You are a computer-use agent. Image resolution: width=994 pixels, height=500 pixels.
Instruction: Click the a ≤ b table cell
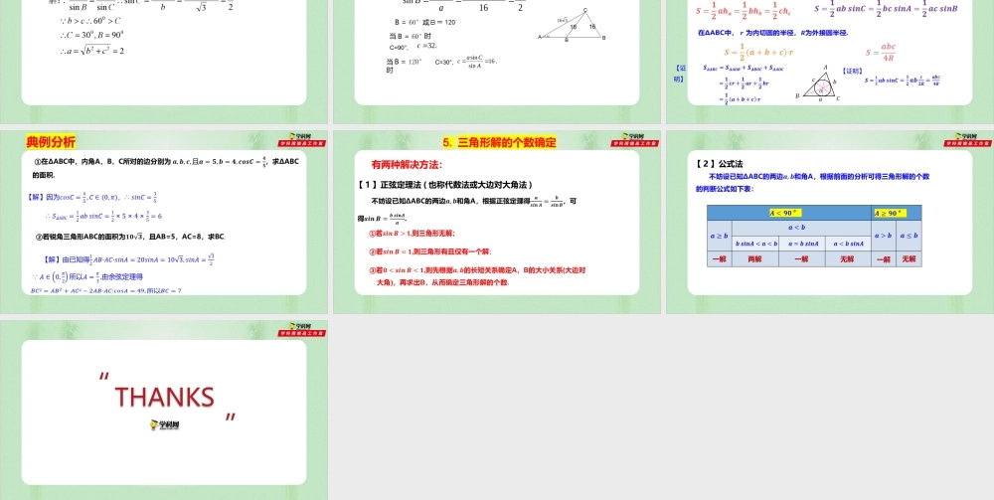point(910,236)
